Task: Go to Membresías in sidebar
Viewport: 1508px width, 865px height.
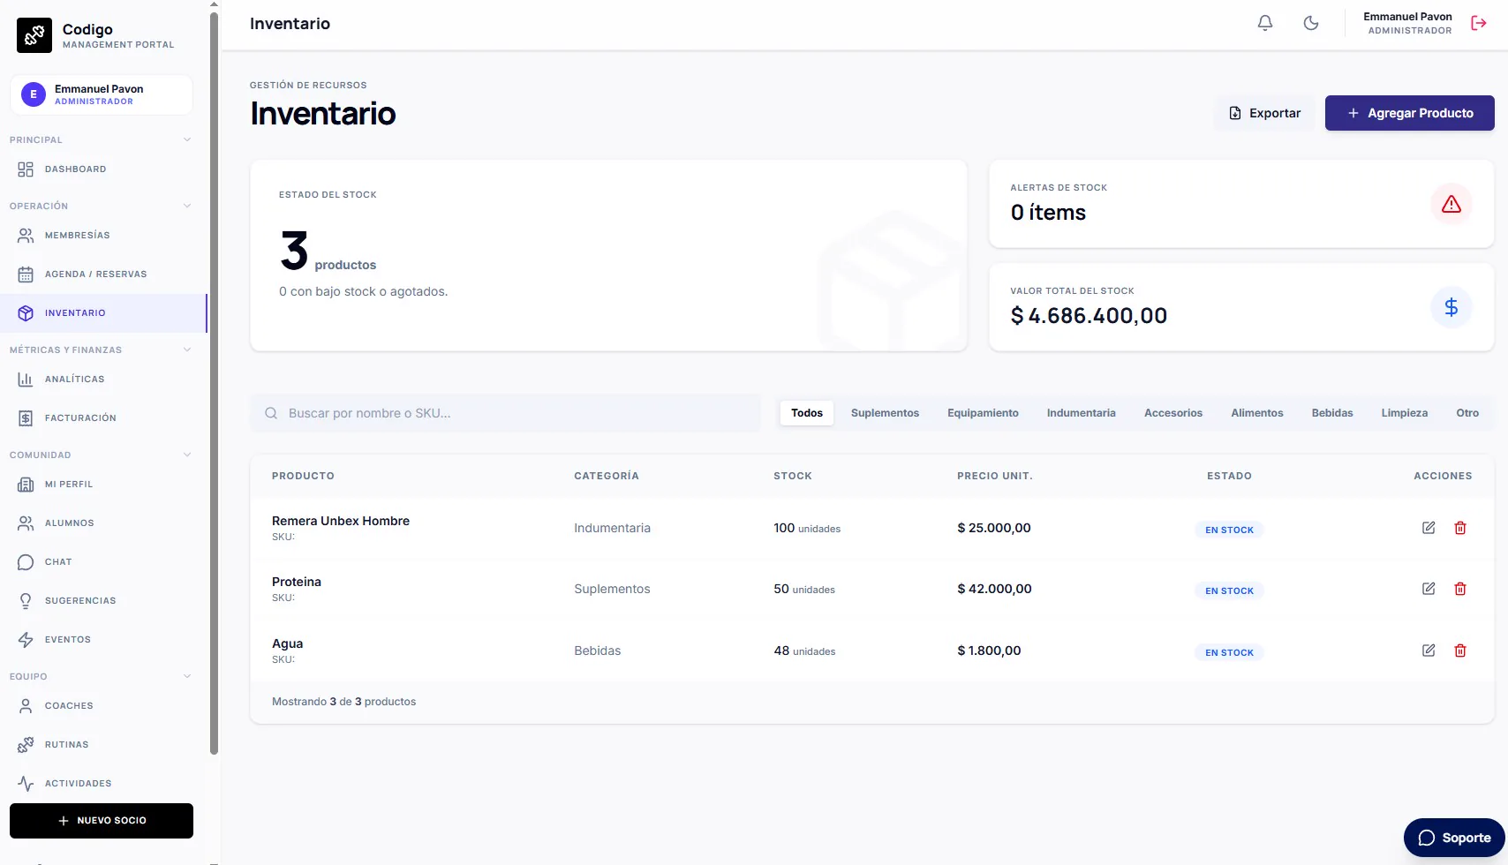Action: click(x=103, y=236)
